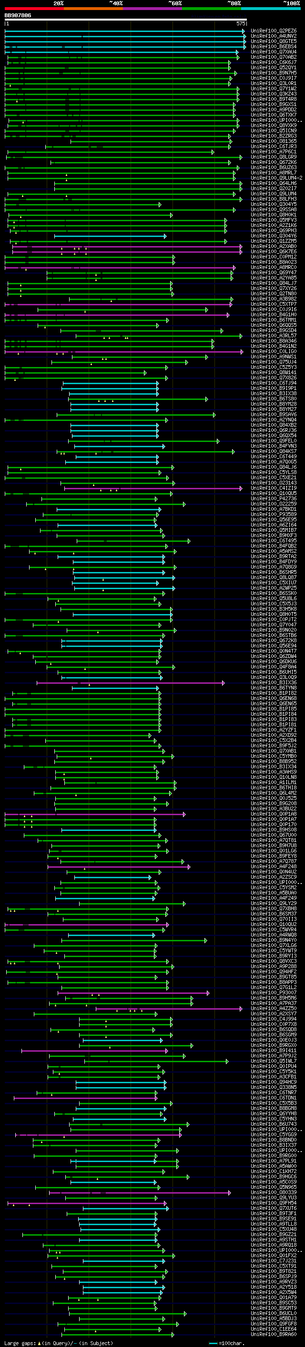Select the UniRef100_Q3L0R1 label
Screen dimensions: 305x1347
coord(274,84)
